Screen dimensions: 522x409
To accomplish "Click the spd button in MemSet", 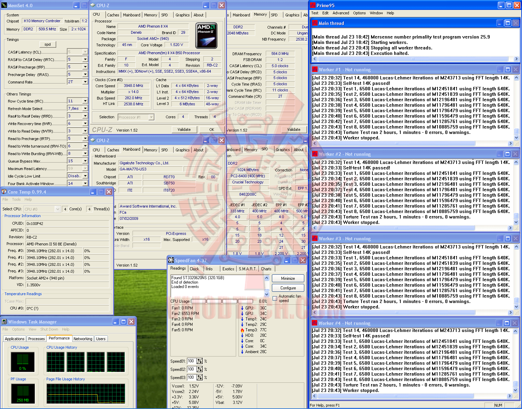I will click(48, 44).
